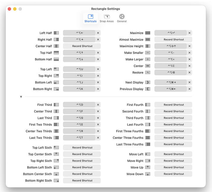Clear the Left Half shortcut
Screen dimensions: 212x192
(98, 33)
